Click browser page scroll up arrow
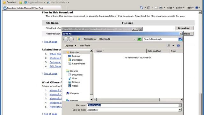The image size is (204, 115). tap(200, 12)
